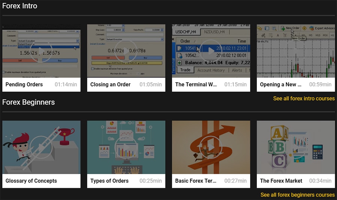Play the Pending Orders video
The height and width of the screenshot is (200, 337).
click(41, 51)
